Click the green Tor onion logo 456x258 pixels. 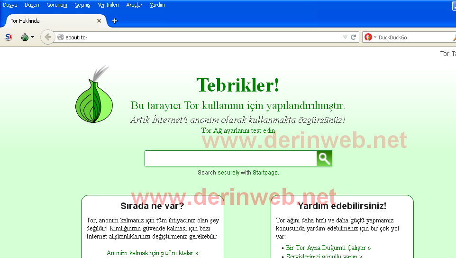click(x=94, y=93)
